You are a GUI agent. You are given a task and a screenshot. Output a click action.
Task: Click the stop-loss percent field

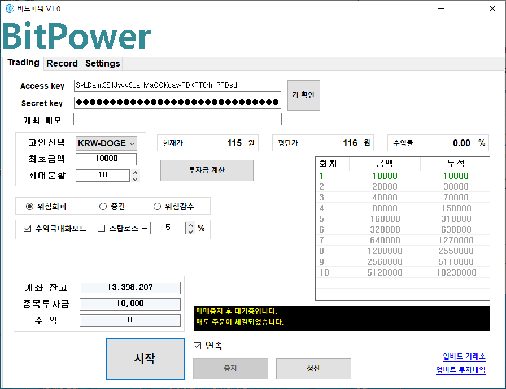[x=168, y=228]
